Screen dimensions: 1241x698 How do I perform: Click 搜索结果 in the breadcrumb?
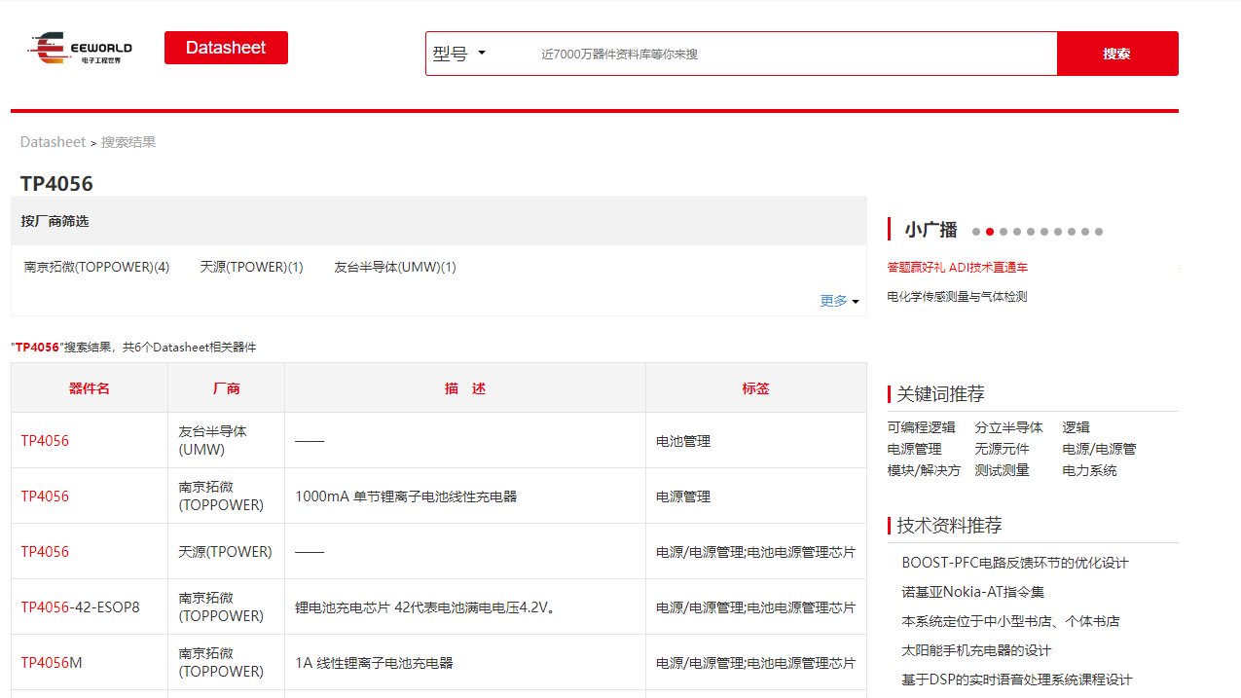point(128,142)
